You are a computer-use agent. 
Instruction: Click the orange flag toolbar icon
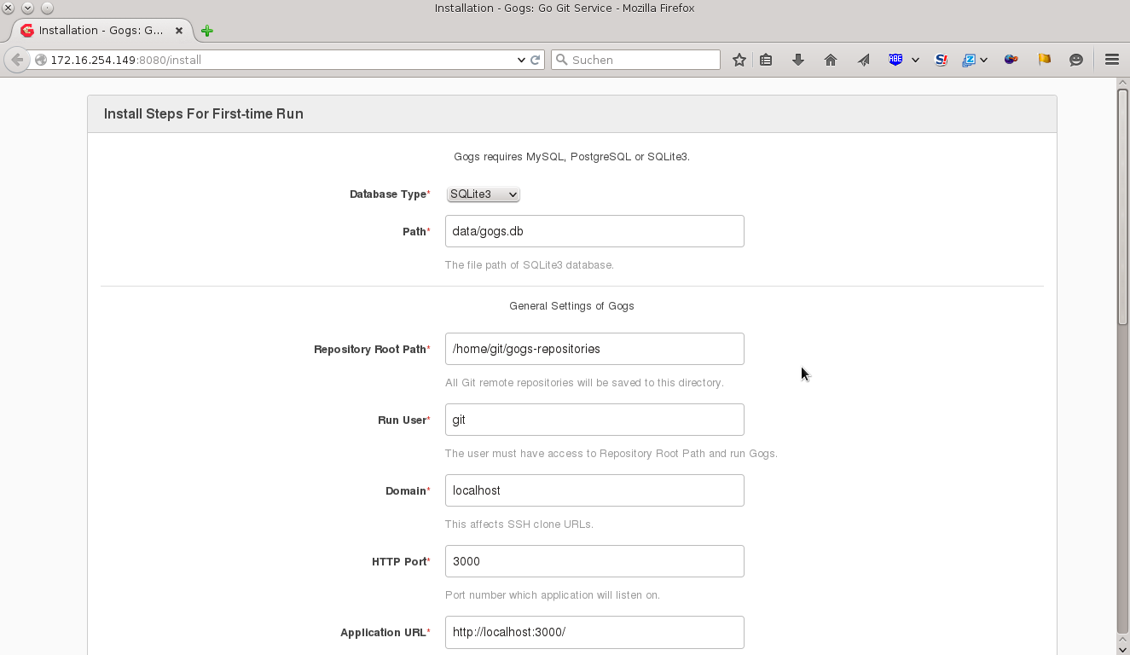click(x=1044, y=60)
